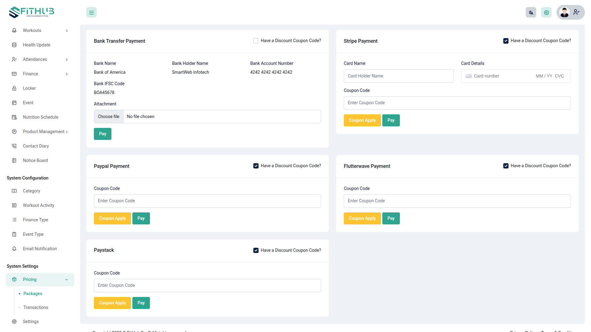Expand the Finance menu arrow
This screenshot has width=591, height=332.
67,74
